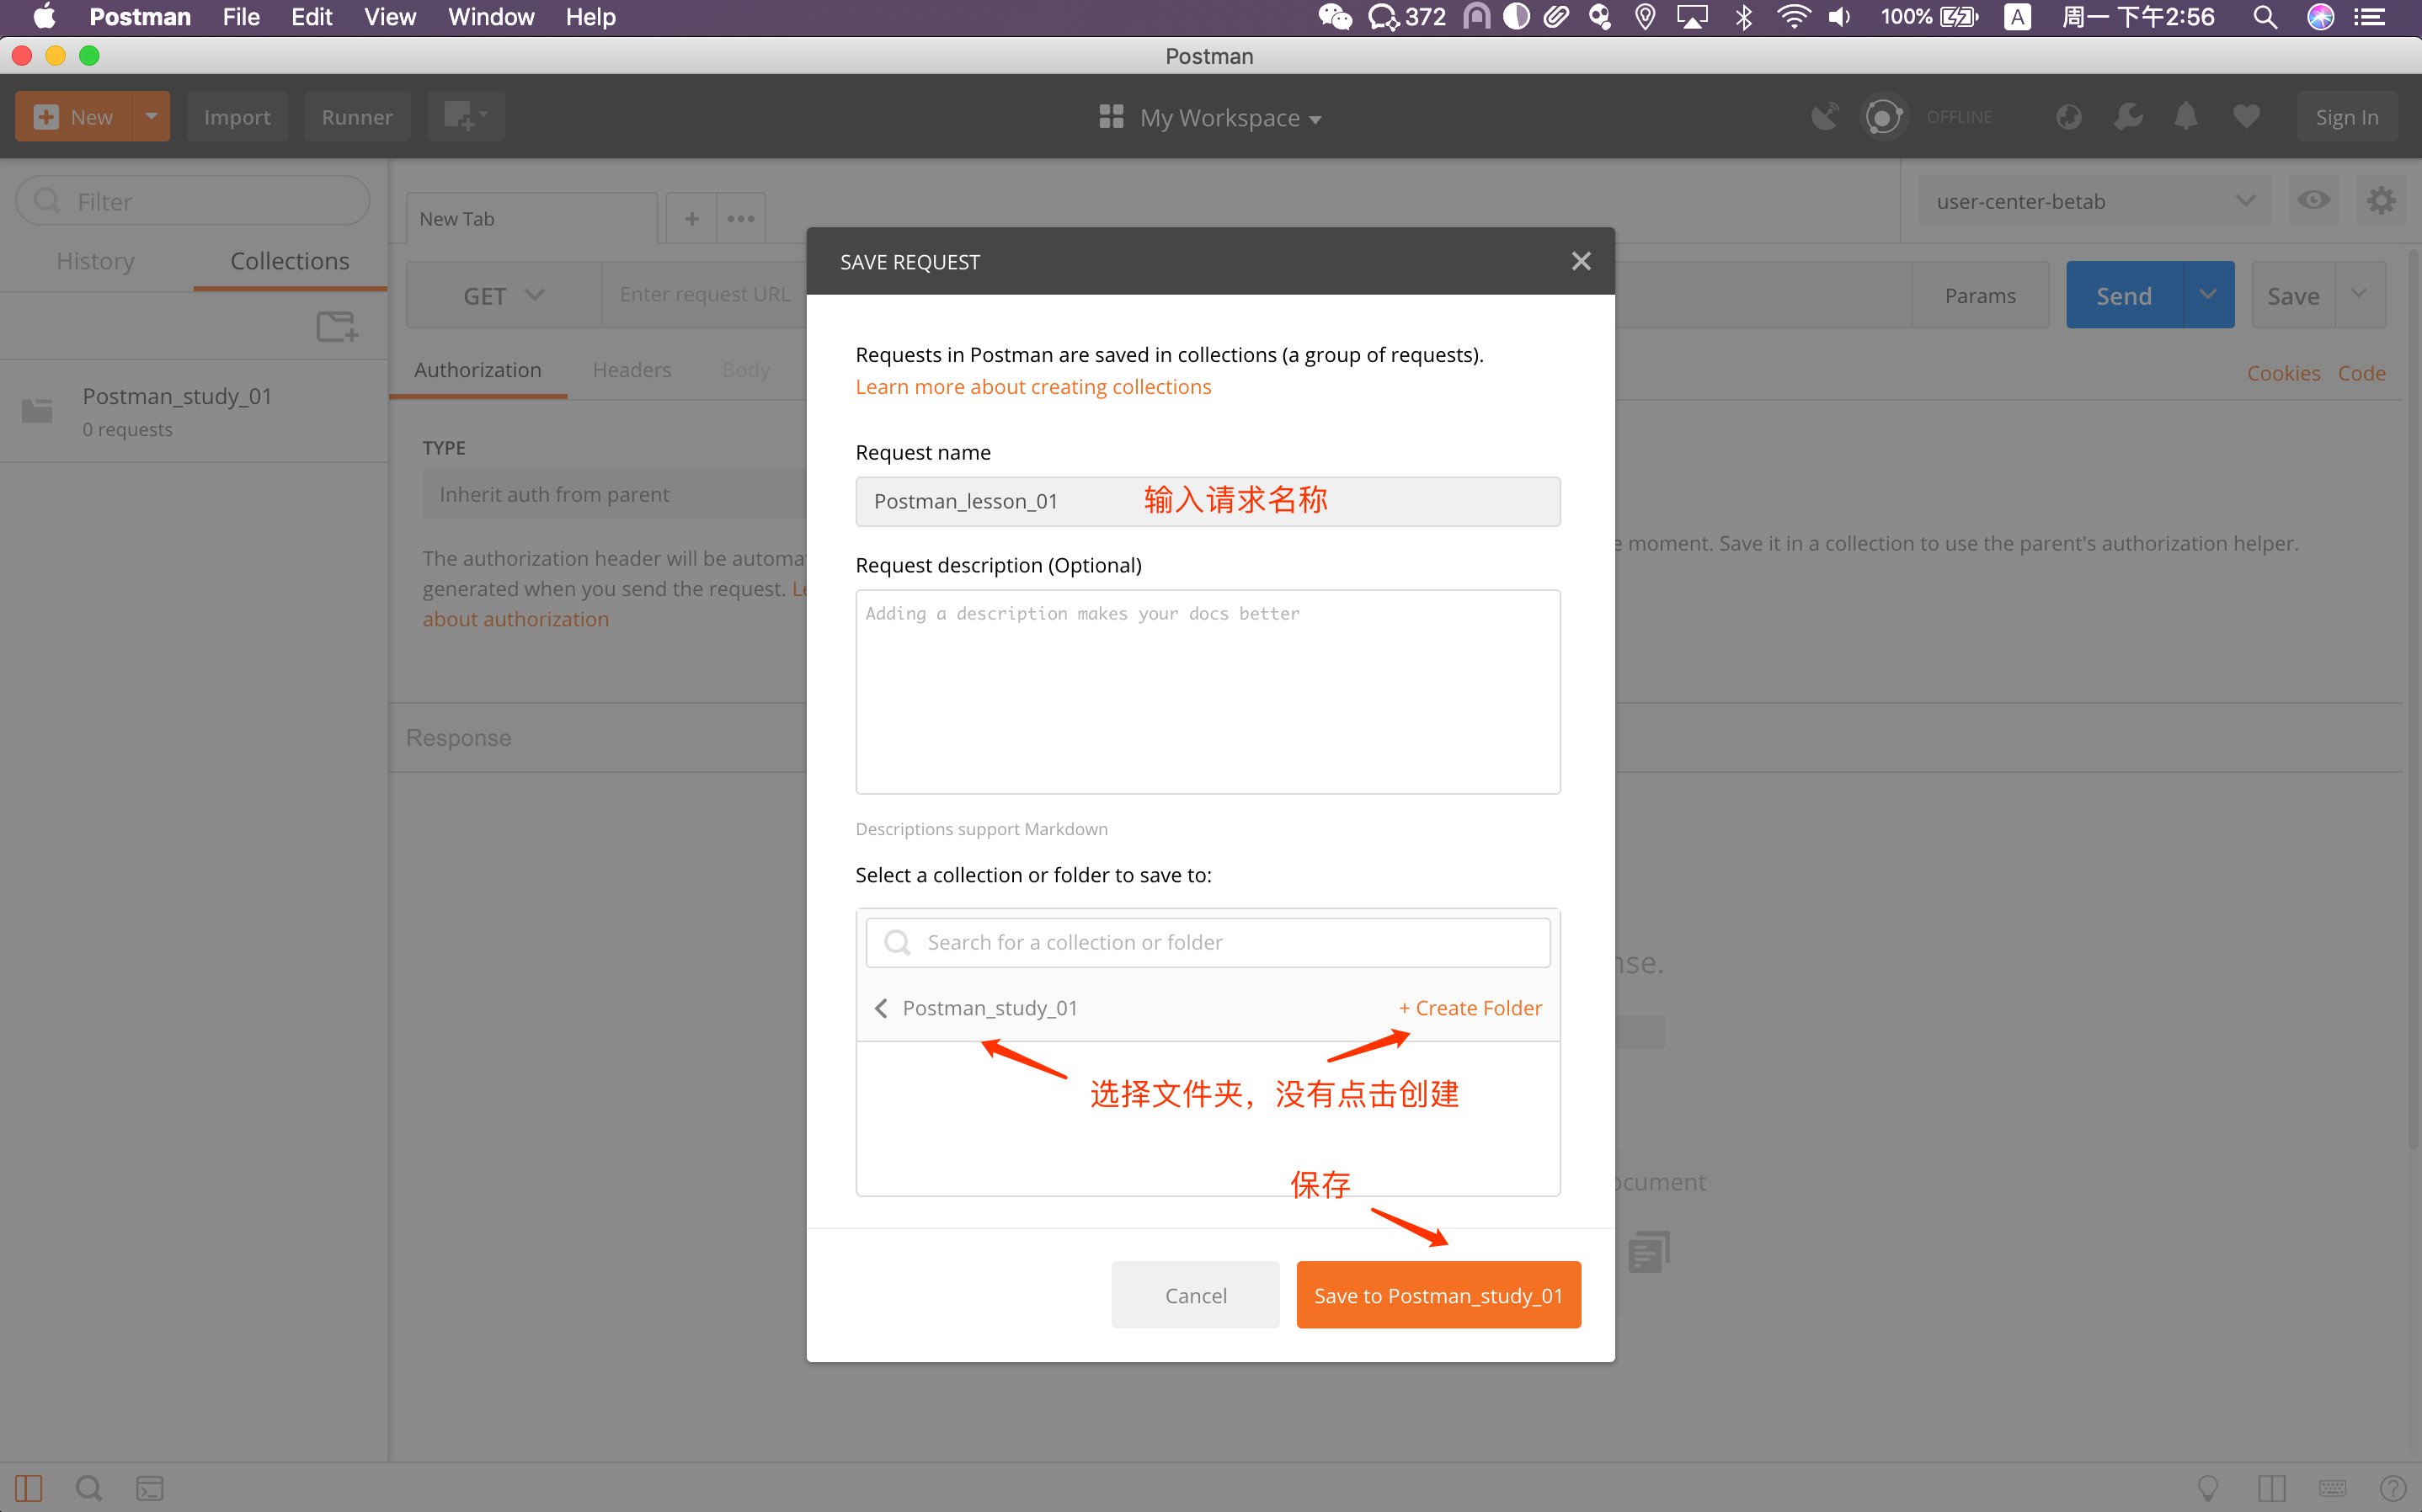Click the documentation copy icon behind dialog
Image resolution: width=2422 pixels, height=1512 pixels.
pyautogui.click(x=1648, y=1251)
